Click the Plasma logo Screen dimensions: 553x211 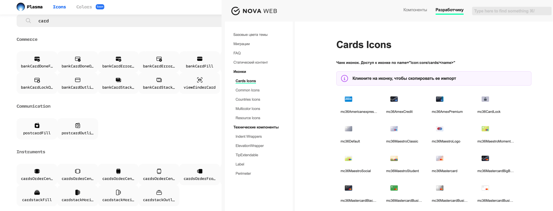[x=29, y=7]
